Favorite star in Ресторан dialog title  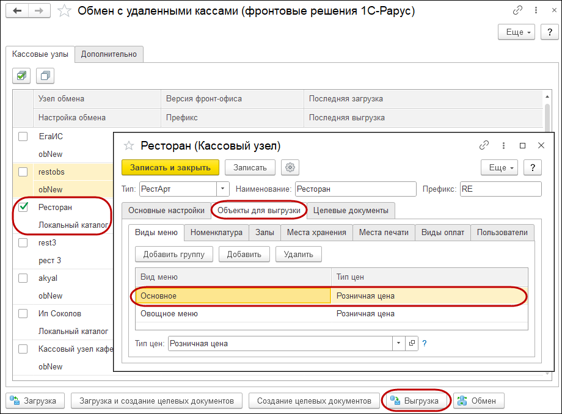129,146
